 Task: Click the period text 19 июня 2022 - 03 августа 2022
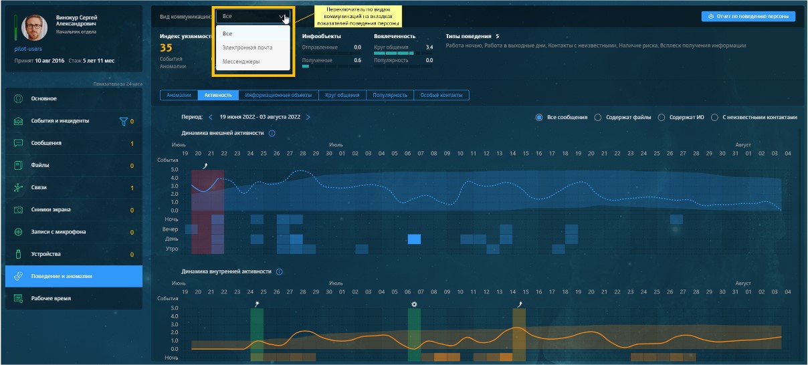(259, 117)
